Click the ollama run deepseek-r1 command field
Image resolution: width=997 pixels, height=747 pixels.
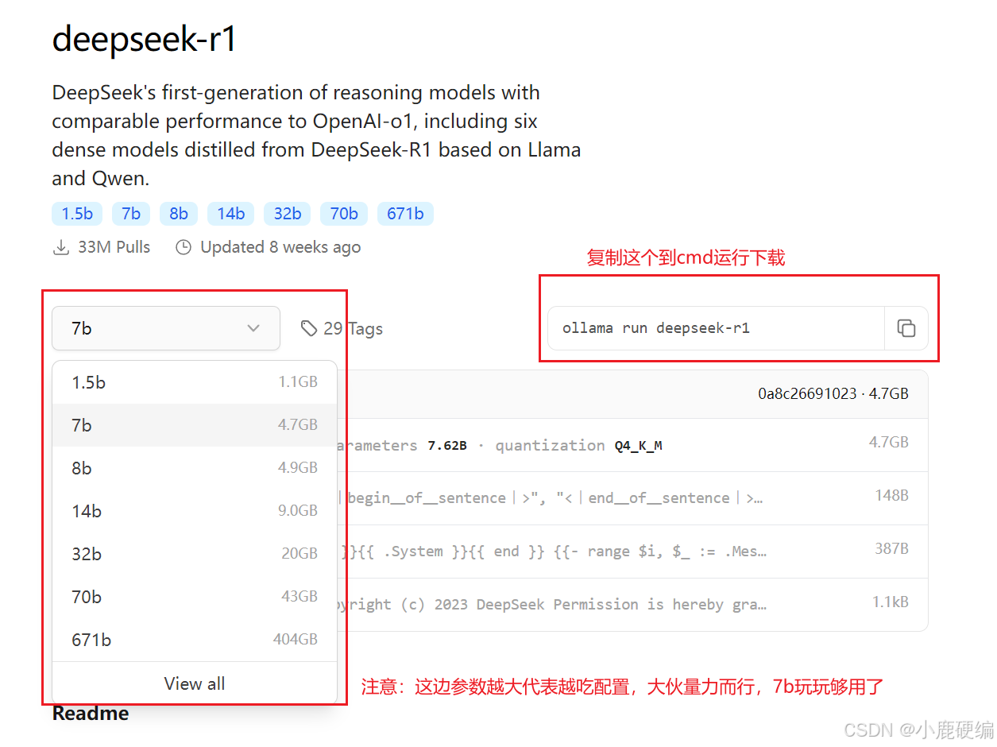tap(716, 328)
